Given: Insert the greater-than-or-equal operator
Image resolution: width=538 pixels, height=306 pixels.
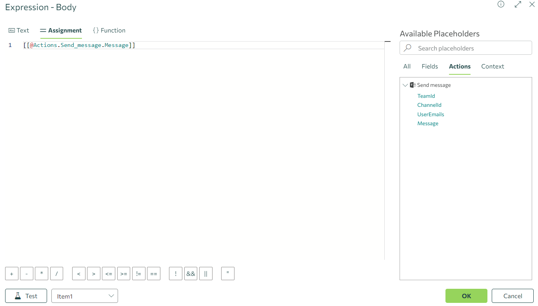Looking at the screenshot, I should pyautogui.click(x=124, y=274).
